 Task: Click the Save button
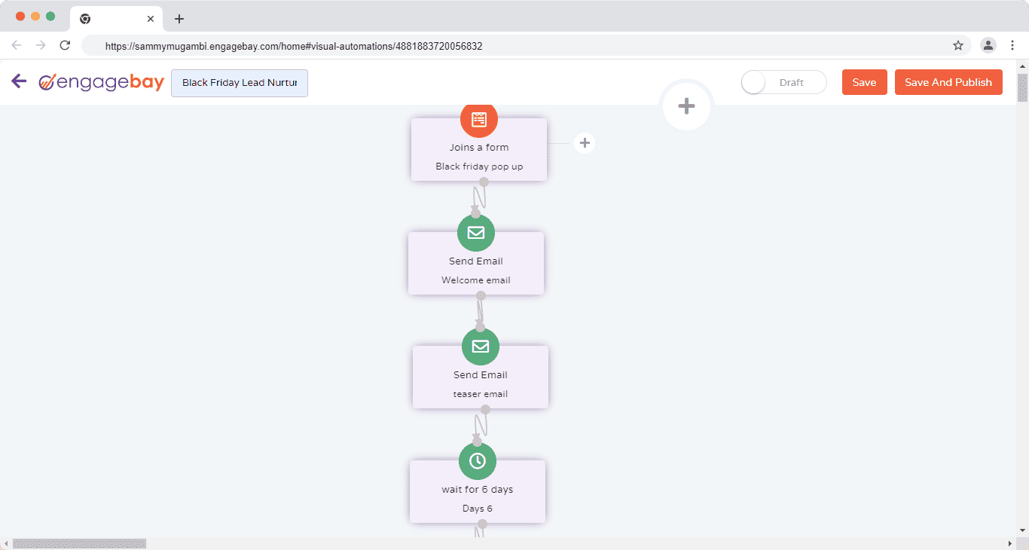(864, 82)
